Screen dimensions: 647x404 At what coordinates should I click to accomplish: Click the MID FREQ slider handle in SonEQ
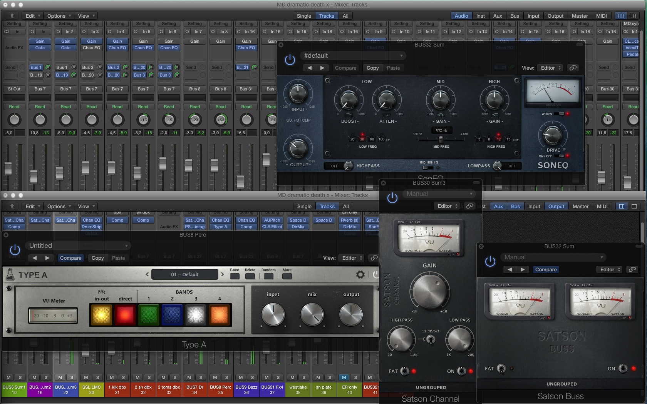pyautogui.click(x=441, y=139)
